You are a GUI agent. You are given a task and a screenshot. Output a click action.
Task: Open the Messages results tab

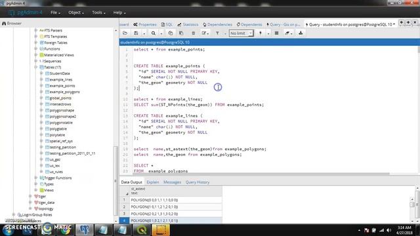pyautogui.click(x=172, y=182)
